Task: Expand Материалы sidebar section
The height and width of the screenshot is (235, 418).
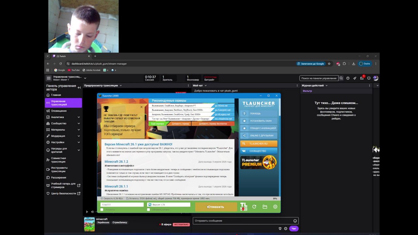Action: [79, 130]
